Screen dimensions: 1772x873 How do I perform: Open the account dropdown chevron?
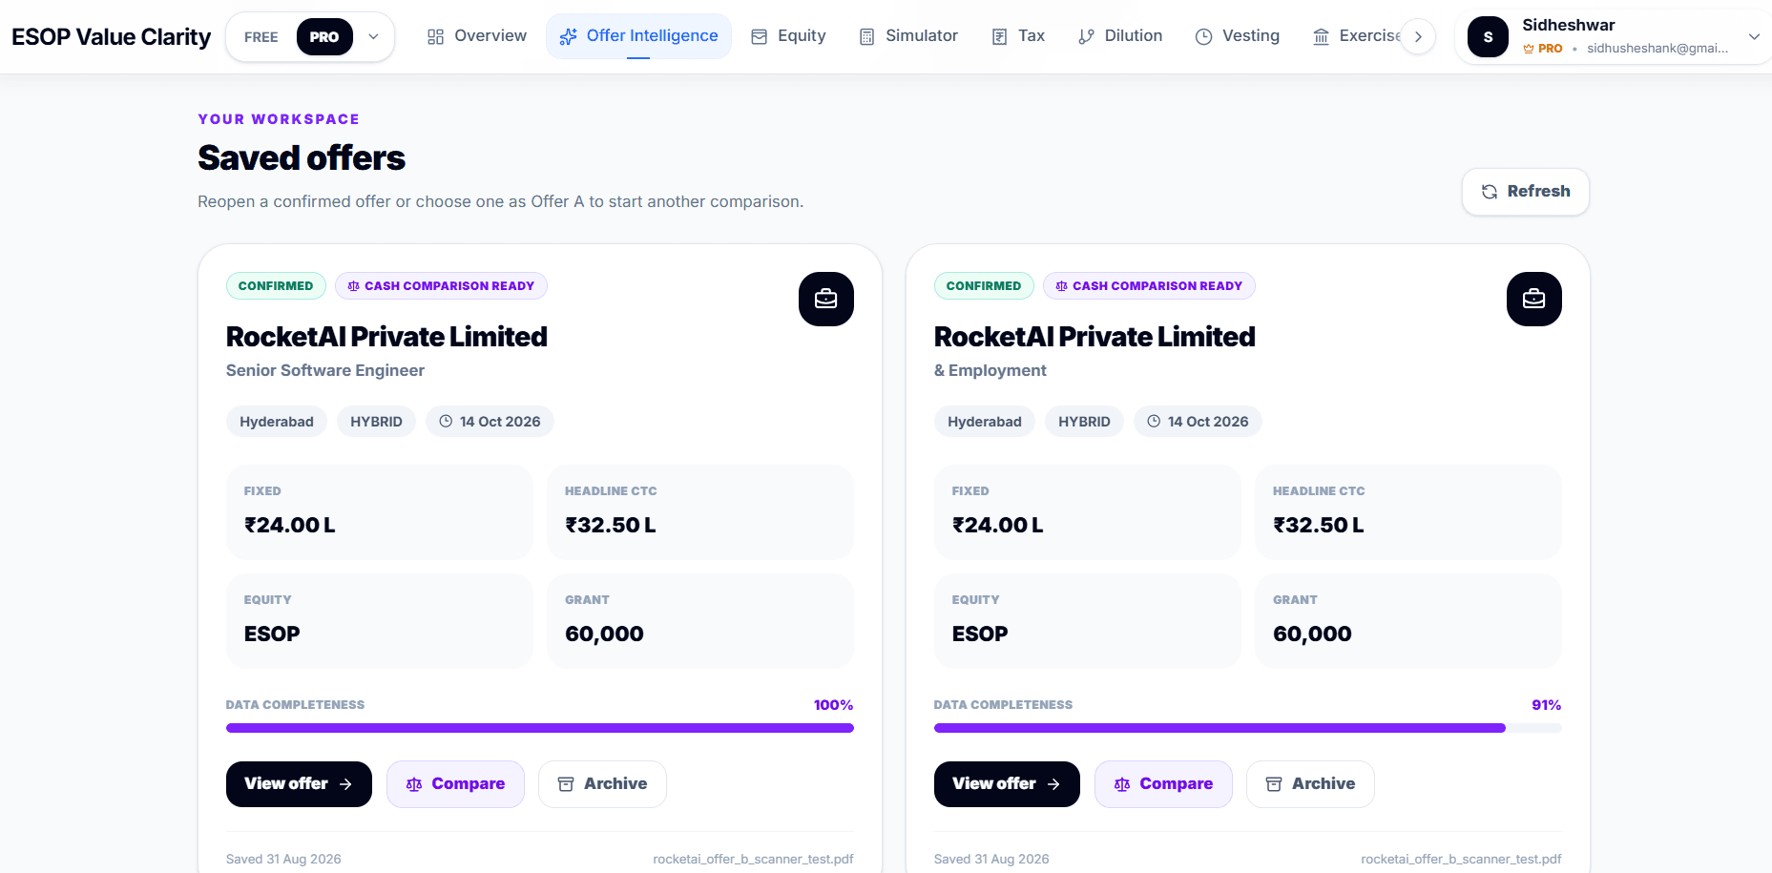pyautogui.click(x=1754, y=37)
